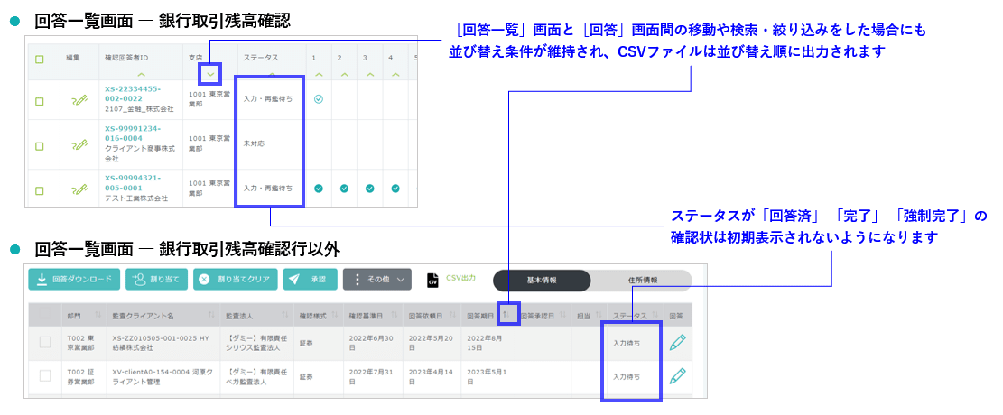Viewport: 1003px width, 415px height.
Task: Open answer pencil icon for T002 東京営業部 row
Action: pos(678,342)
